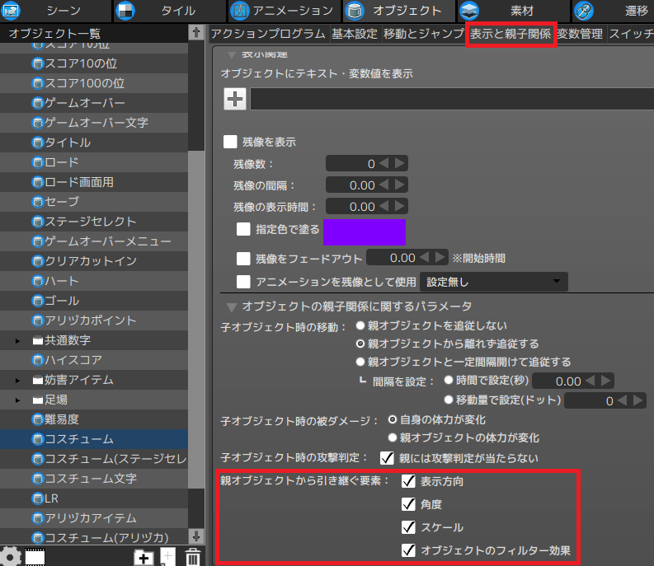Decrease 残像数 with the left arrow
Screen dimensions: 654x566
pyautogui.click(x=383, y=163)
